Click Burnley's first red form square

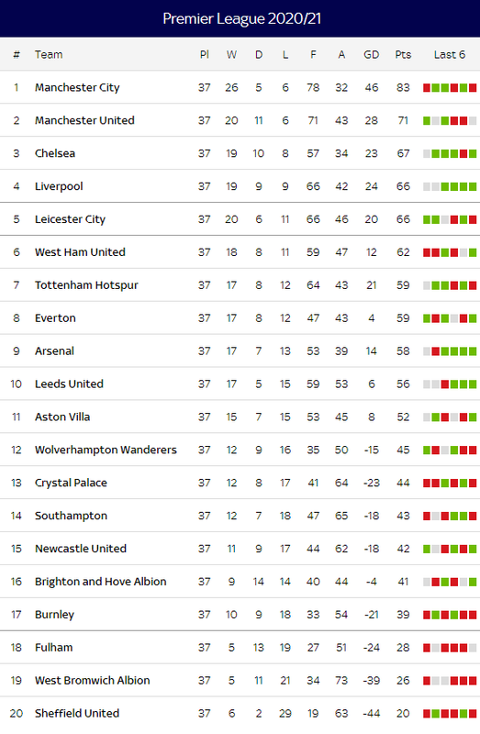click(x=427, y=615)
